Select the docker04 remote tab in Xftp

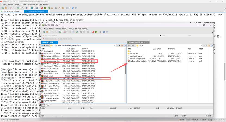(138, 42)
